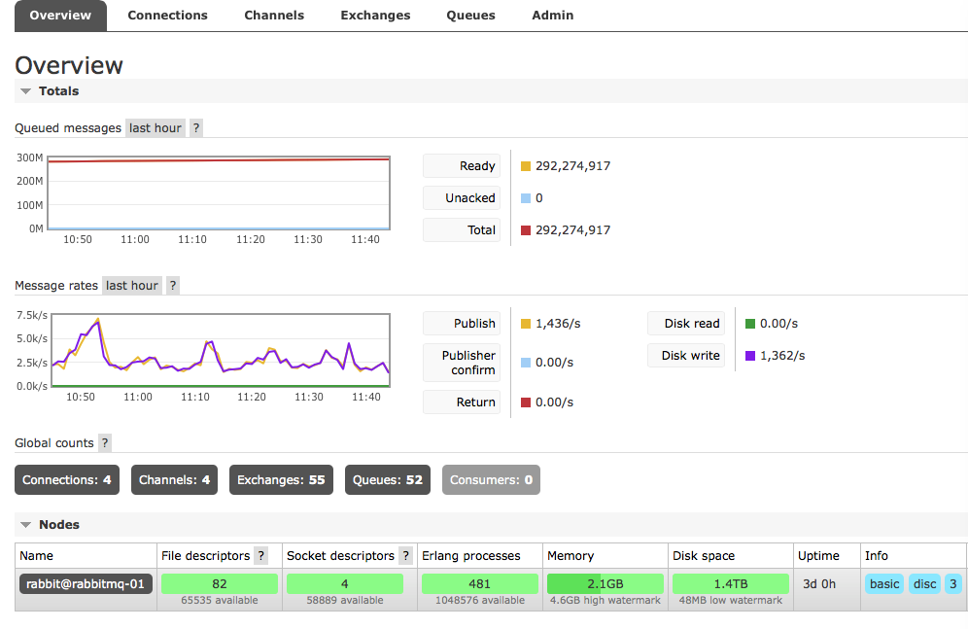Click the Channels: 4 count button

174,479
